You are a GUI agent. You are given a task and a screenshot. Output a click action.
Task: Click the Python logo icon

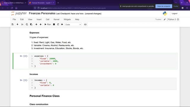165,13
